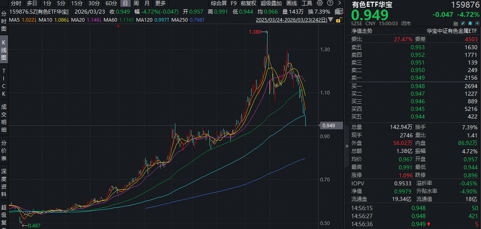The image size is (481, 229).
Task: Switch to 分时图 sidebar tab
Action: point(4,21)
